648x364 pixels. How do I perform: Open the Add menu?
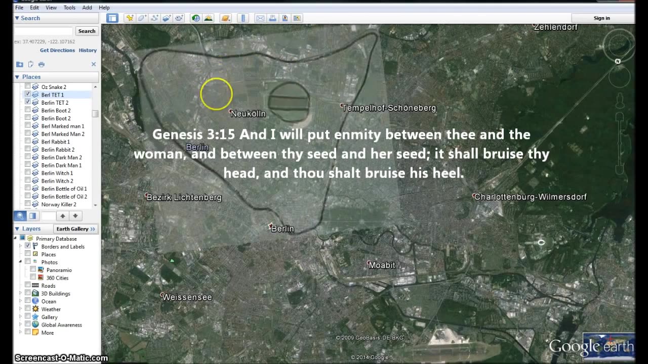click(x=87, y=8)
